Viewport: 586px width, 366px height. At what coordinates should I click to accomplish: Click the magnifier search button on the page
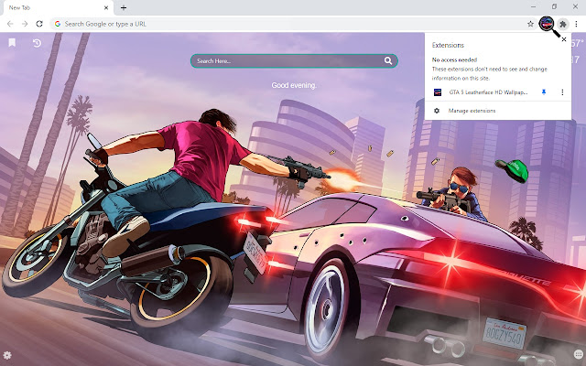pos(388,61)
